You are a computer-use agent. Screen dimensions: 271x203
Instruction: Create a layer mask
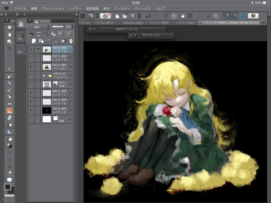pyautogui.click(x=63, y=41)
